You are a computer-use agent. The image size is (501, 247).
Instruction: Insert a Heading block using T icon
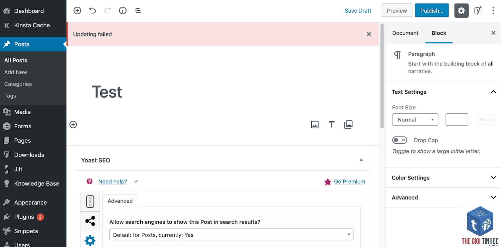[331, 125]
